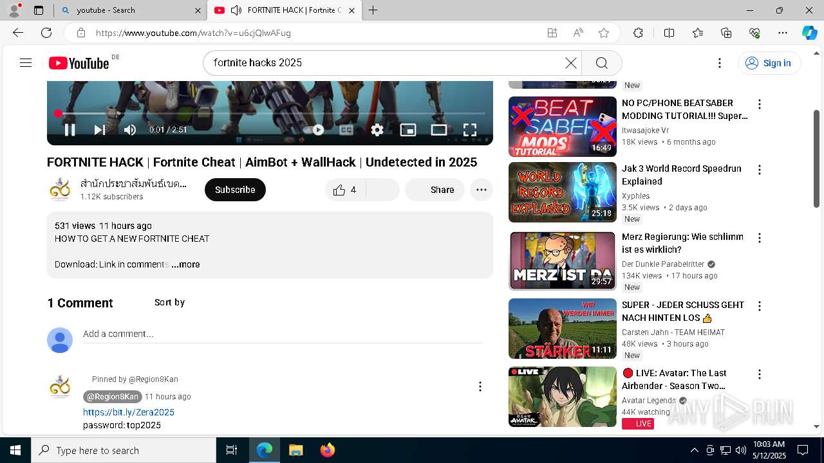Open Jak 3 World Record Speedrun video
This screenshot has width=824, height=463.
pyautogui.click(x=563, y=192)
